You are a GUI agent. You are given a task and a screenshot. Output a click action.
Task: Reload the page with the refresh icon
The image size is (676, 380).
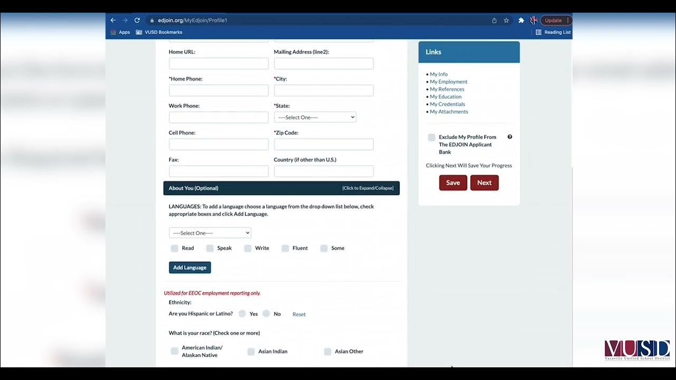tap(137, 20)
